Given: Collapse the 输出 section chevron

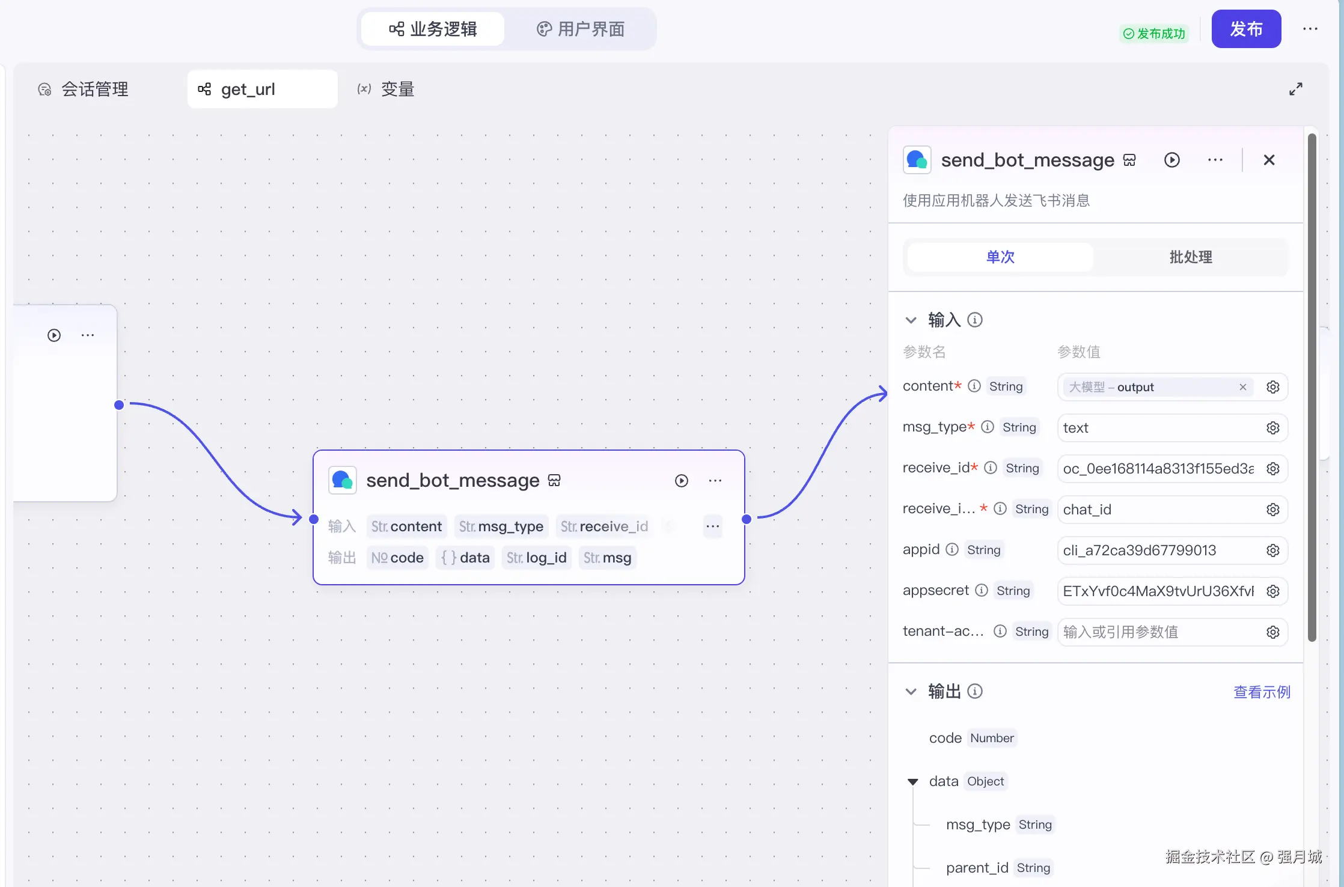Looking at the screenshot, I should pos(911,692).
